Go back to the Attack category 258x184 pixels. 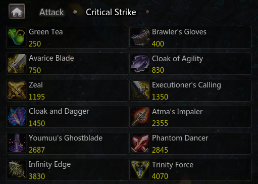click(51, 12)
